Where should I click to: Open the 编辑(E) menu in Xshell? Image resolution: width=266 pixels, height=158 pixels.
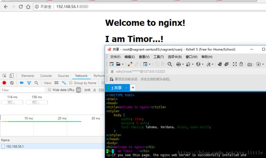(130, 57)
